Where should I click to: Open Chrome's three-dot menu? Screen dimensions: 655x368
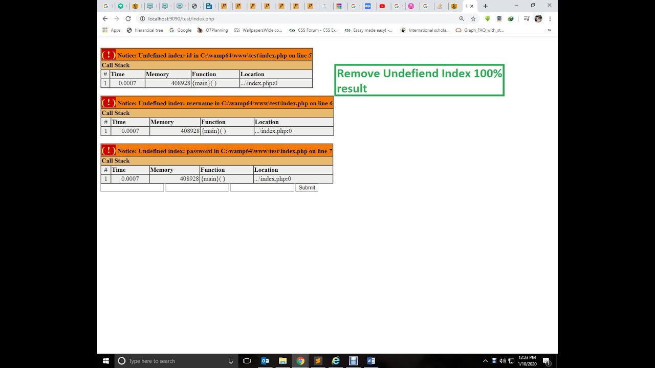coord(550,18)
